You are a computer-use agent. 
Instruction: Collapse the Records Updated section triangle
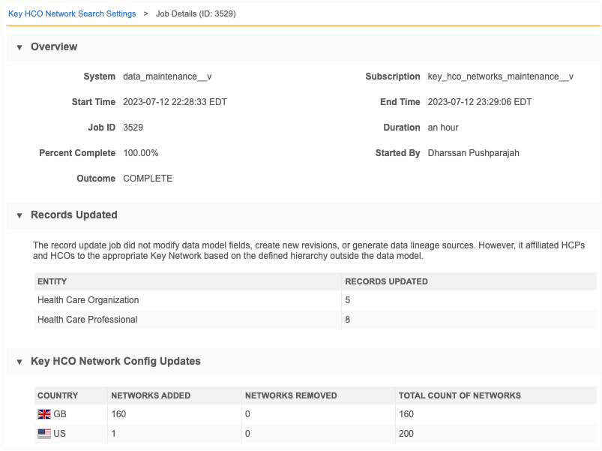click(19, 215)
